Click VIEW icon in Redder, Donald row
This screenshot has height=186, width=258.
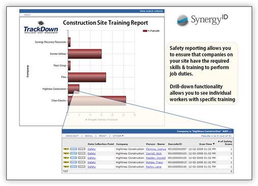[81, 158]
